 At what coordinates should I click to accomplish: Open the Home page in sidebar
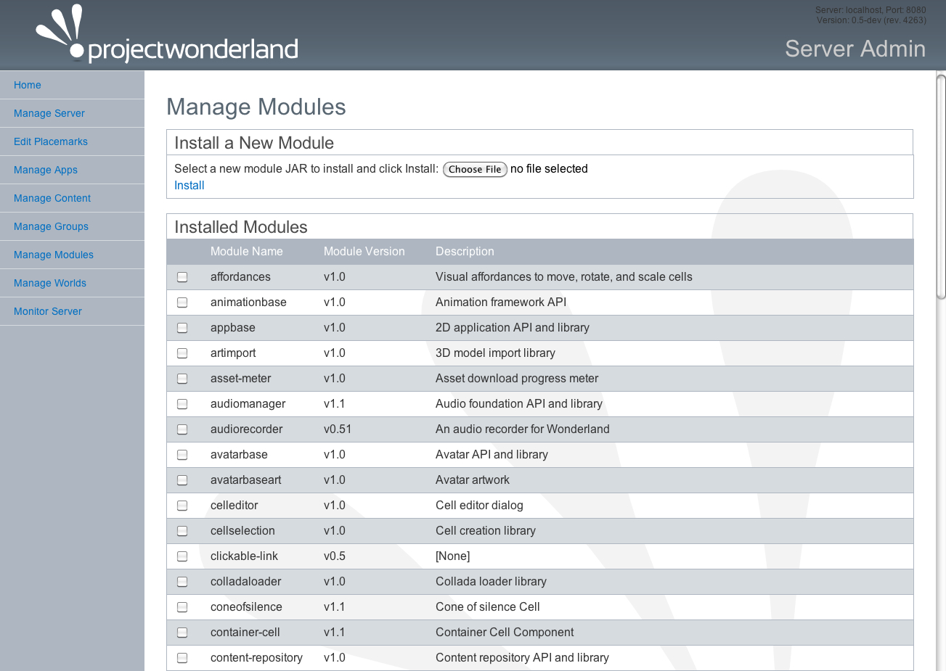[28, 85]
